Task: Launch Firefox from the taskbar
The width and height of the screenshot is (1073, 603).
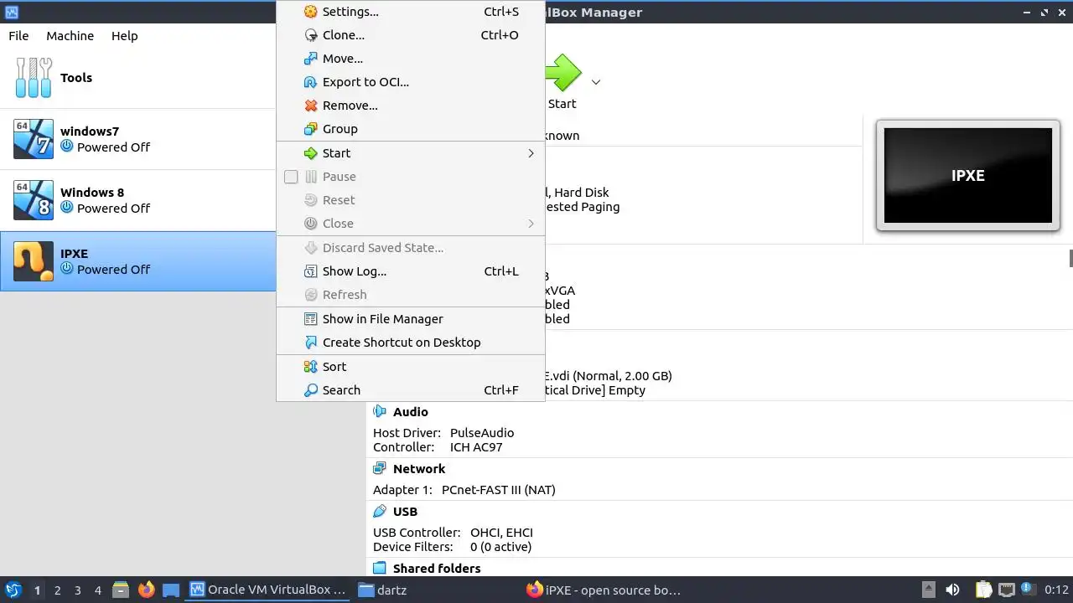Action: [146, 590]
